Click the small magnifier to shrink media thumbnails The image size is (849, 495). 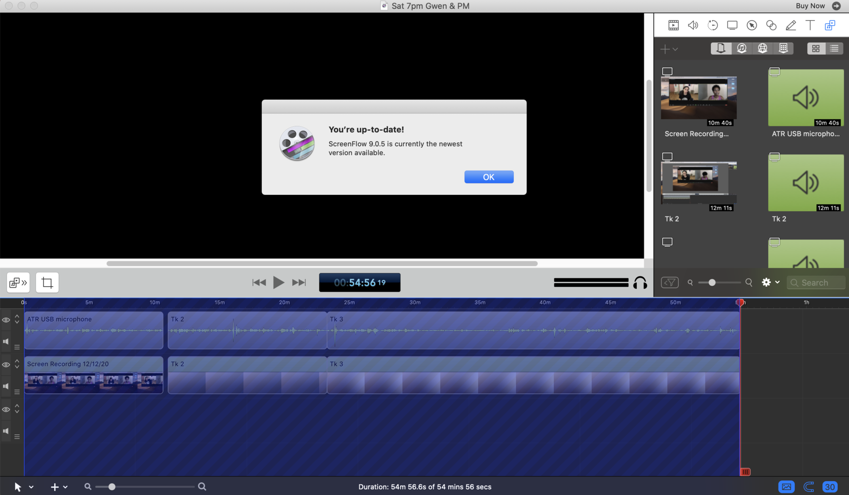(x=690, y=282)
